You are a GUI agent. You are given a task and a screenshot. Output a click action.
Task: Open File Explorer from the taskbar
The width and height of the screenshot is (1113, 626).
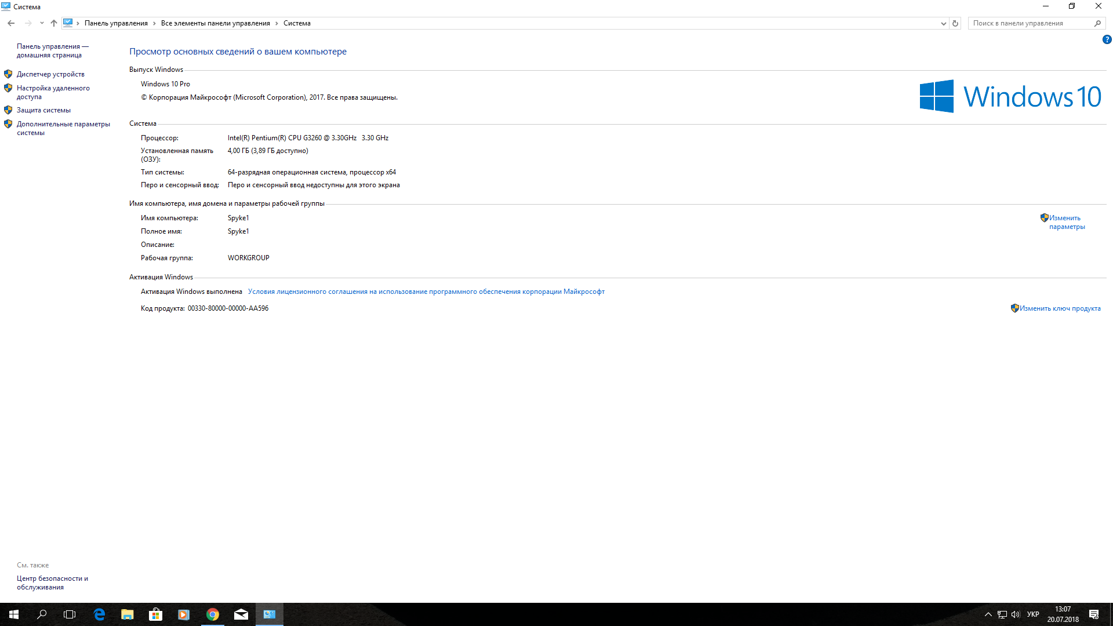click(x=128, y=614)
